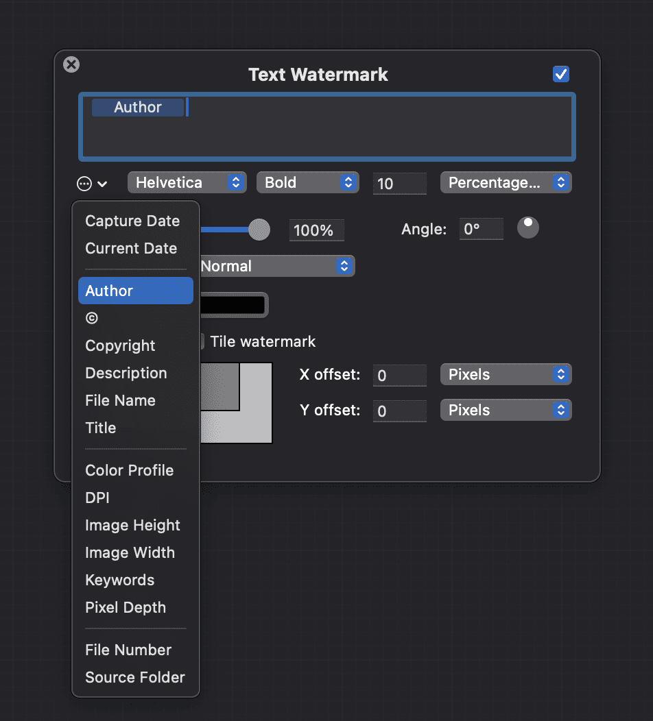Open the X offset Pixels unit dropdown

[x=506, y=375]
